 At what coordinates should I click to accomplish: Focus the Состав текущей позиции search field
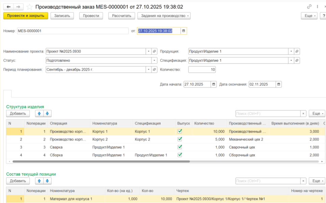coord(268,181)
